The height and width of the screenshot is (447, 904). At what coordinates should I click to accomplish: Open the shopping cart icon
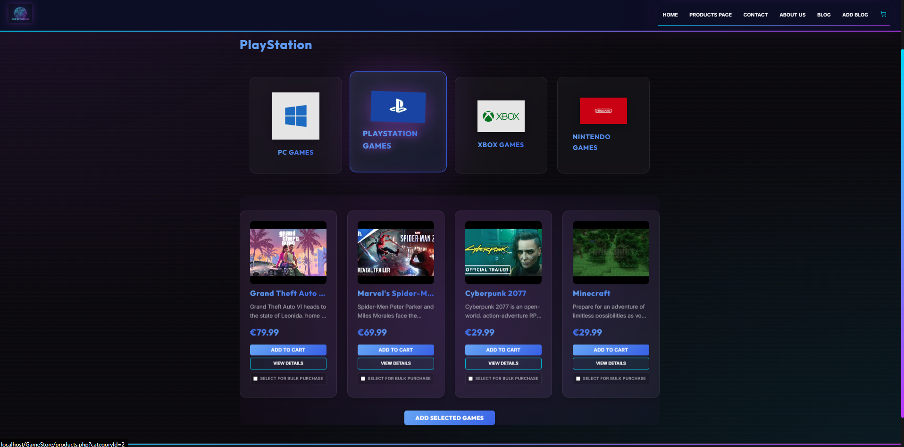(883, 14)
